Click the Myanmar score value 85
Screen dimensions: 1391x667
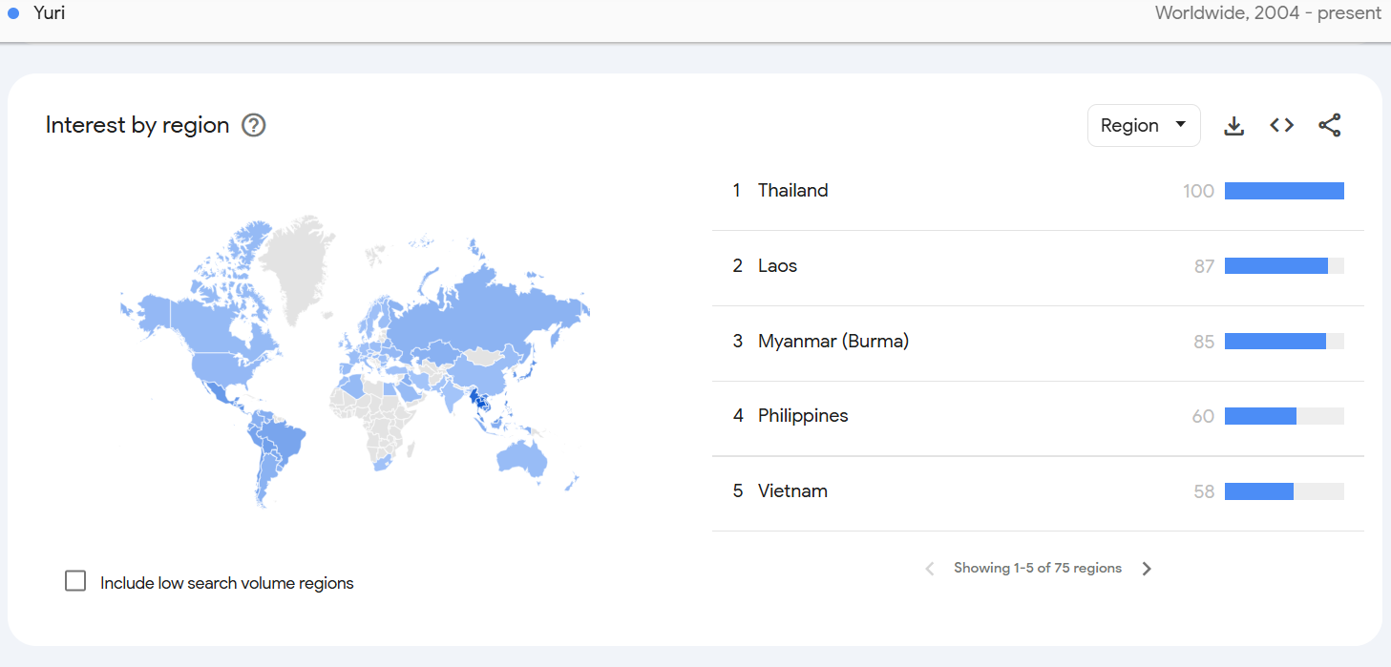(1204, 342)
